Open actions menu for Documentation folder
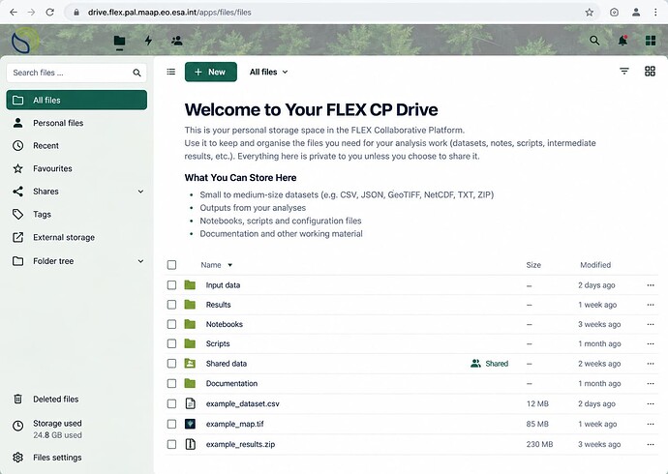 [651, 383]
